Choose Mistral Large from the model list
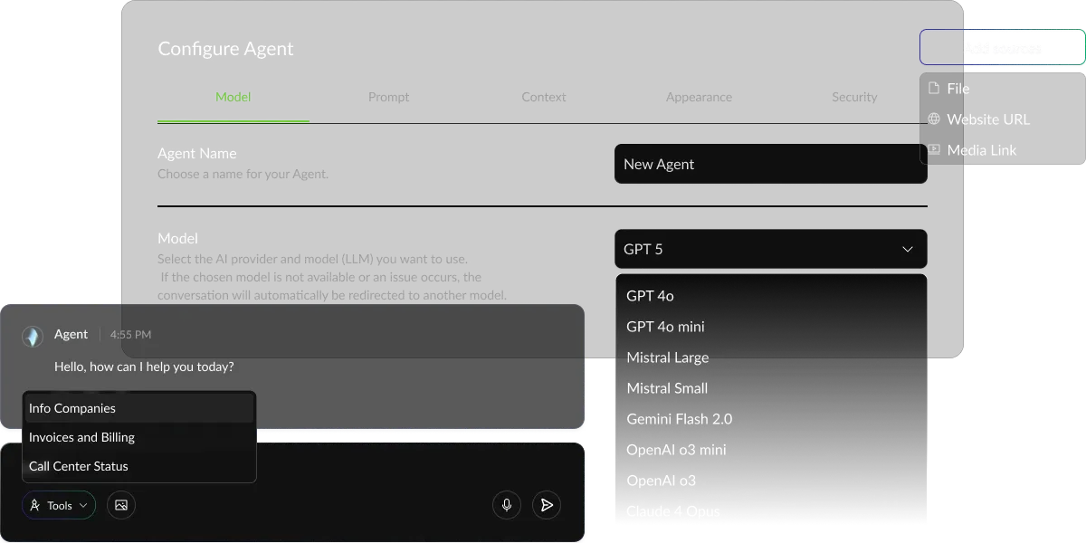Screen dimensions: 1086x543 tap(668, 357)
